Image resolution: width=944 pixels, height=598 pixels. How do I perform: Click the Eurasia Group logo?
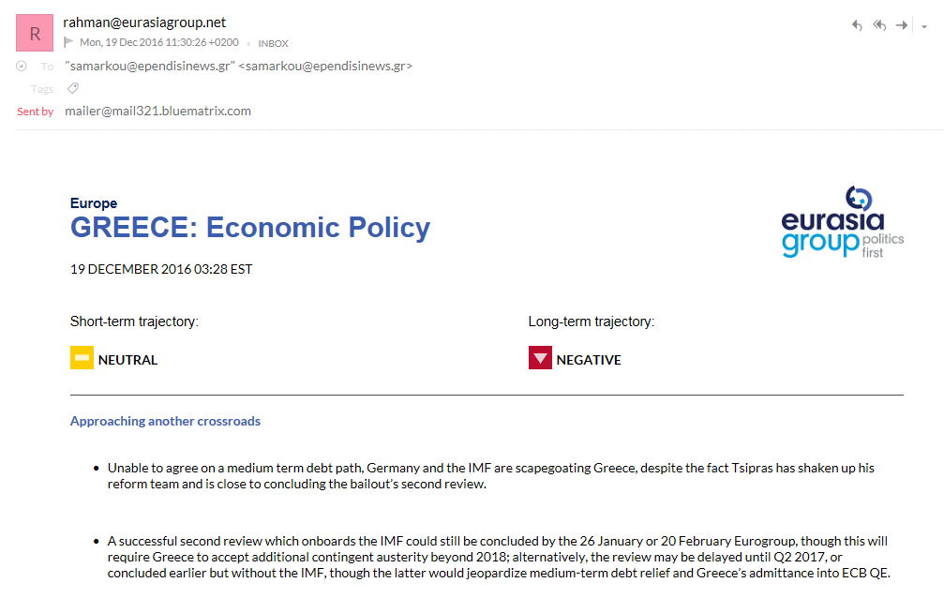(x=842, y=222)
